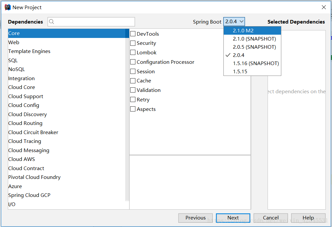Select Spring Boot version 1.5.15
332x227 pixels.
pos(253,72)
